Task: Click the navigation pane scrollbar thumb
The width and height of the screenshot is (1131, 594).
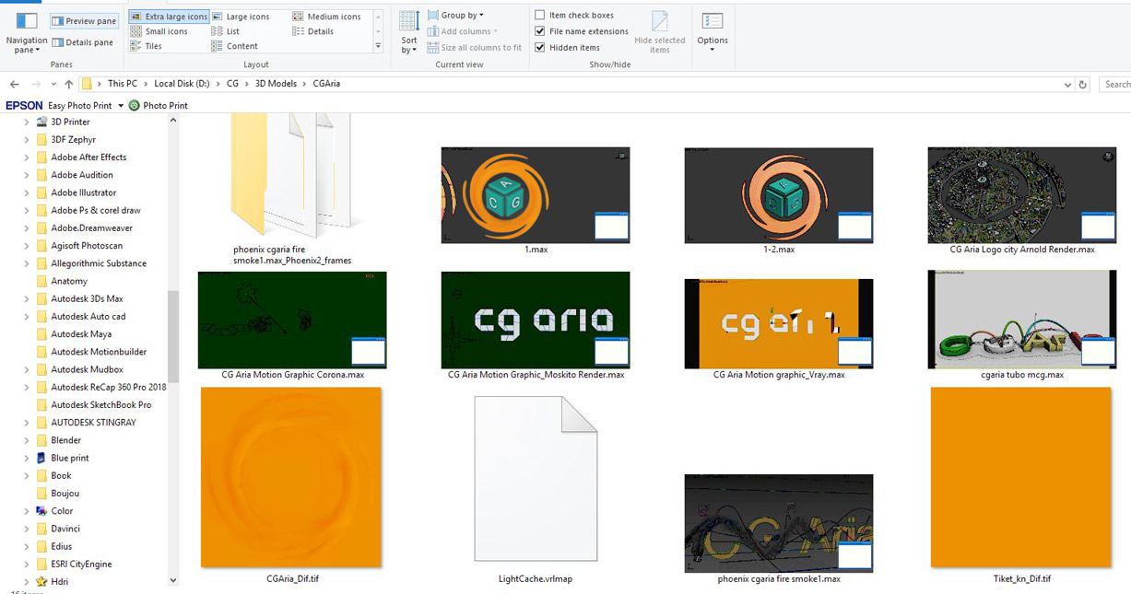Action: click(172, 336)
